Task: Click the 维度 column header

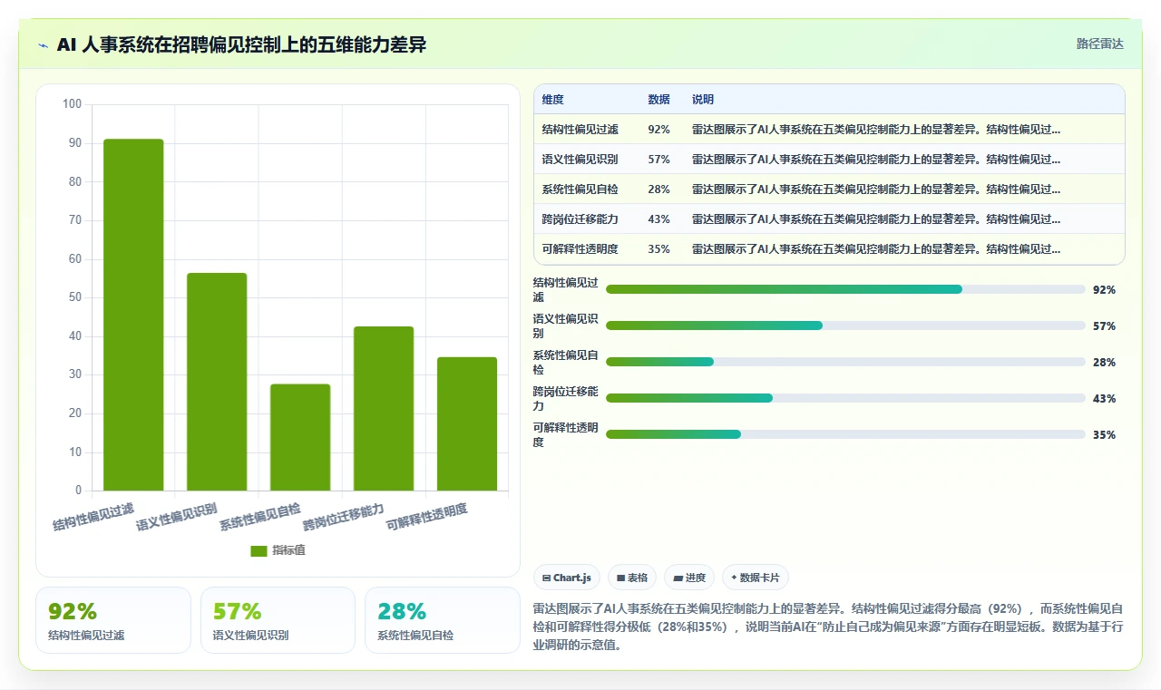Action: 552,100
